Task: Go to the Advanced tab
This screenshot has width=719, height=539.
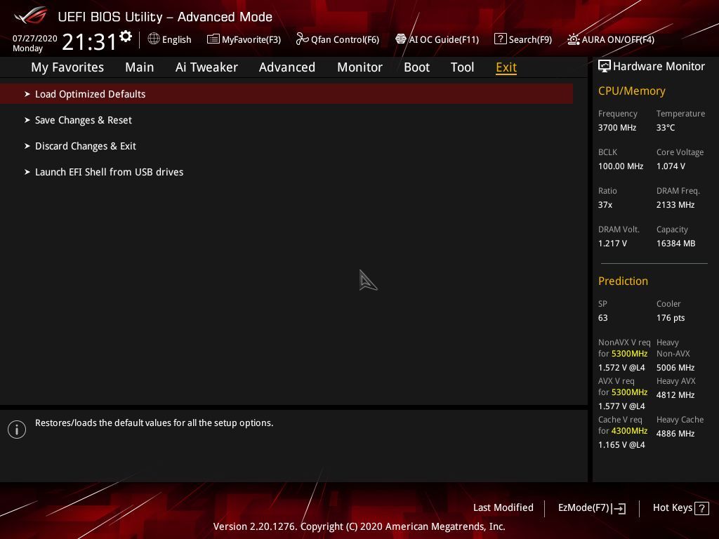Action: [287, 67]
